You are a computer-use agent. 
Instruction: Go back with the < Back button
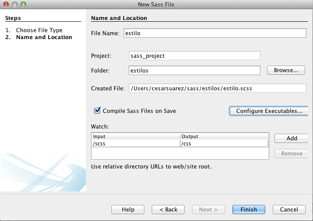pyautogui.click(x=168, y=209)
